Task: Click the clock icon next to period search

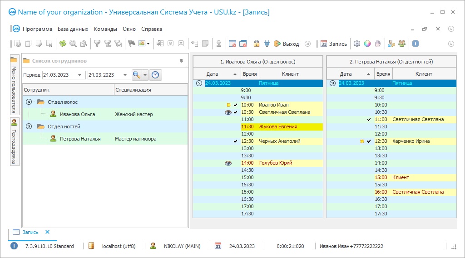Action: pyautogui.click(x=156, y=75)
